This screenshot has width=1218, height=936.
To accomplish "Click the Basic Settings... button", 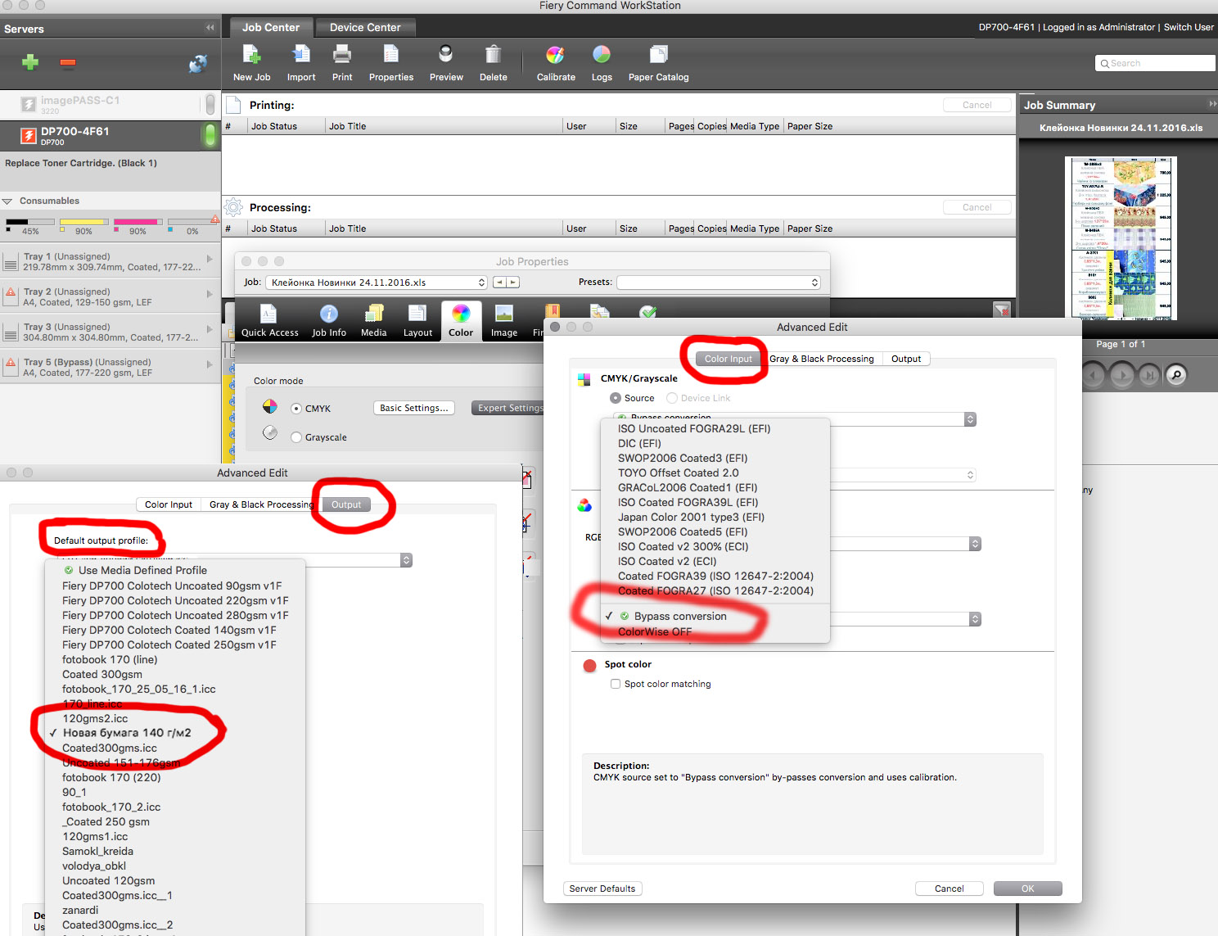I will 414,408.
